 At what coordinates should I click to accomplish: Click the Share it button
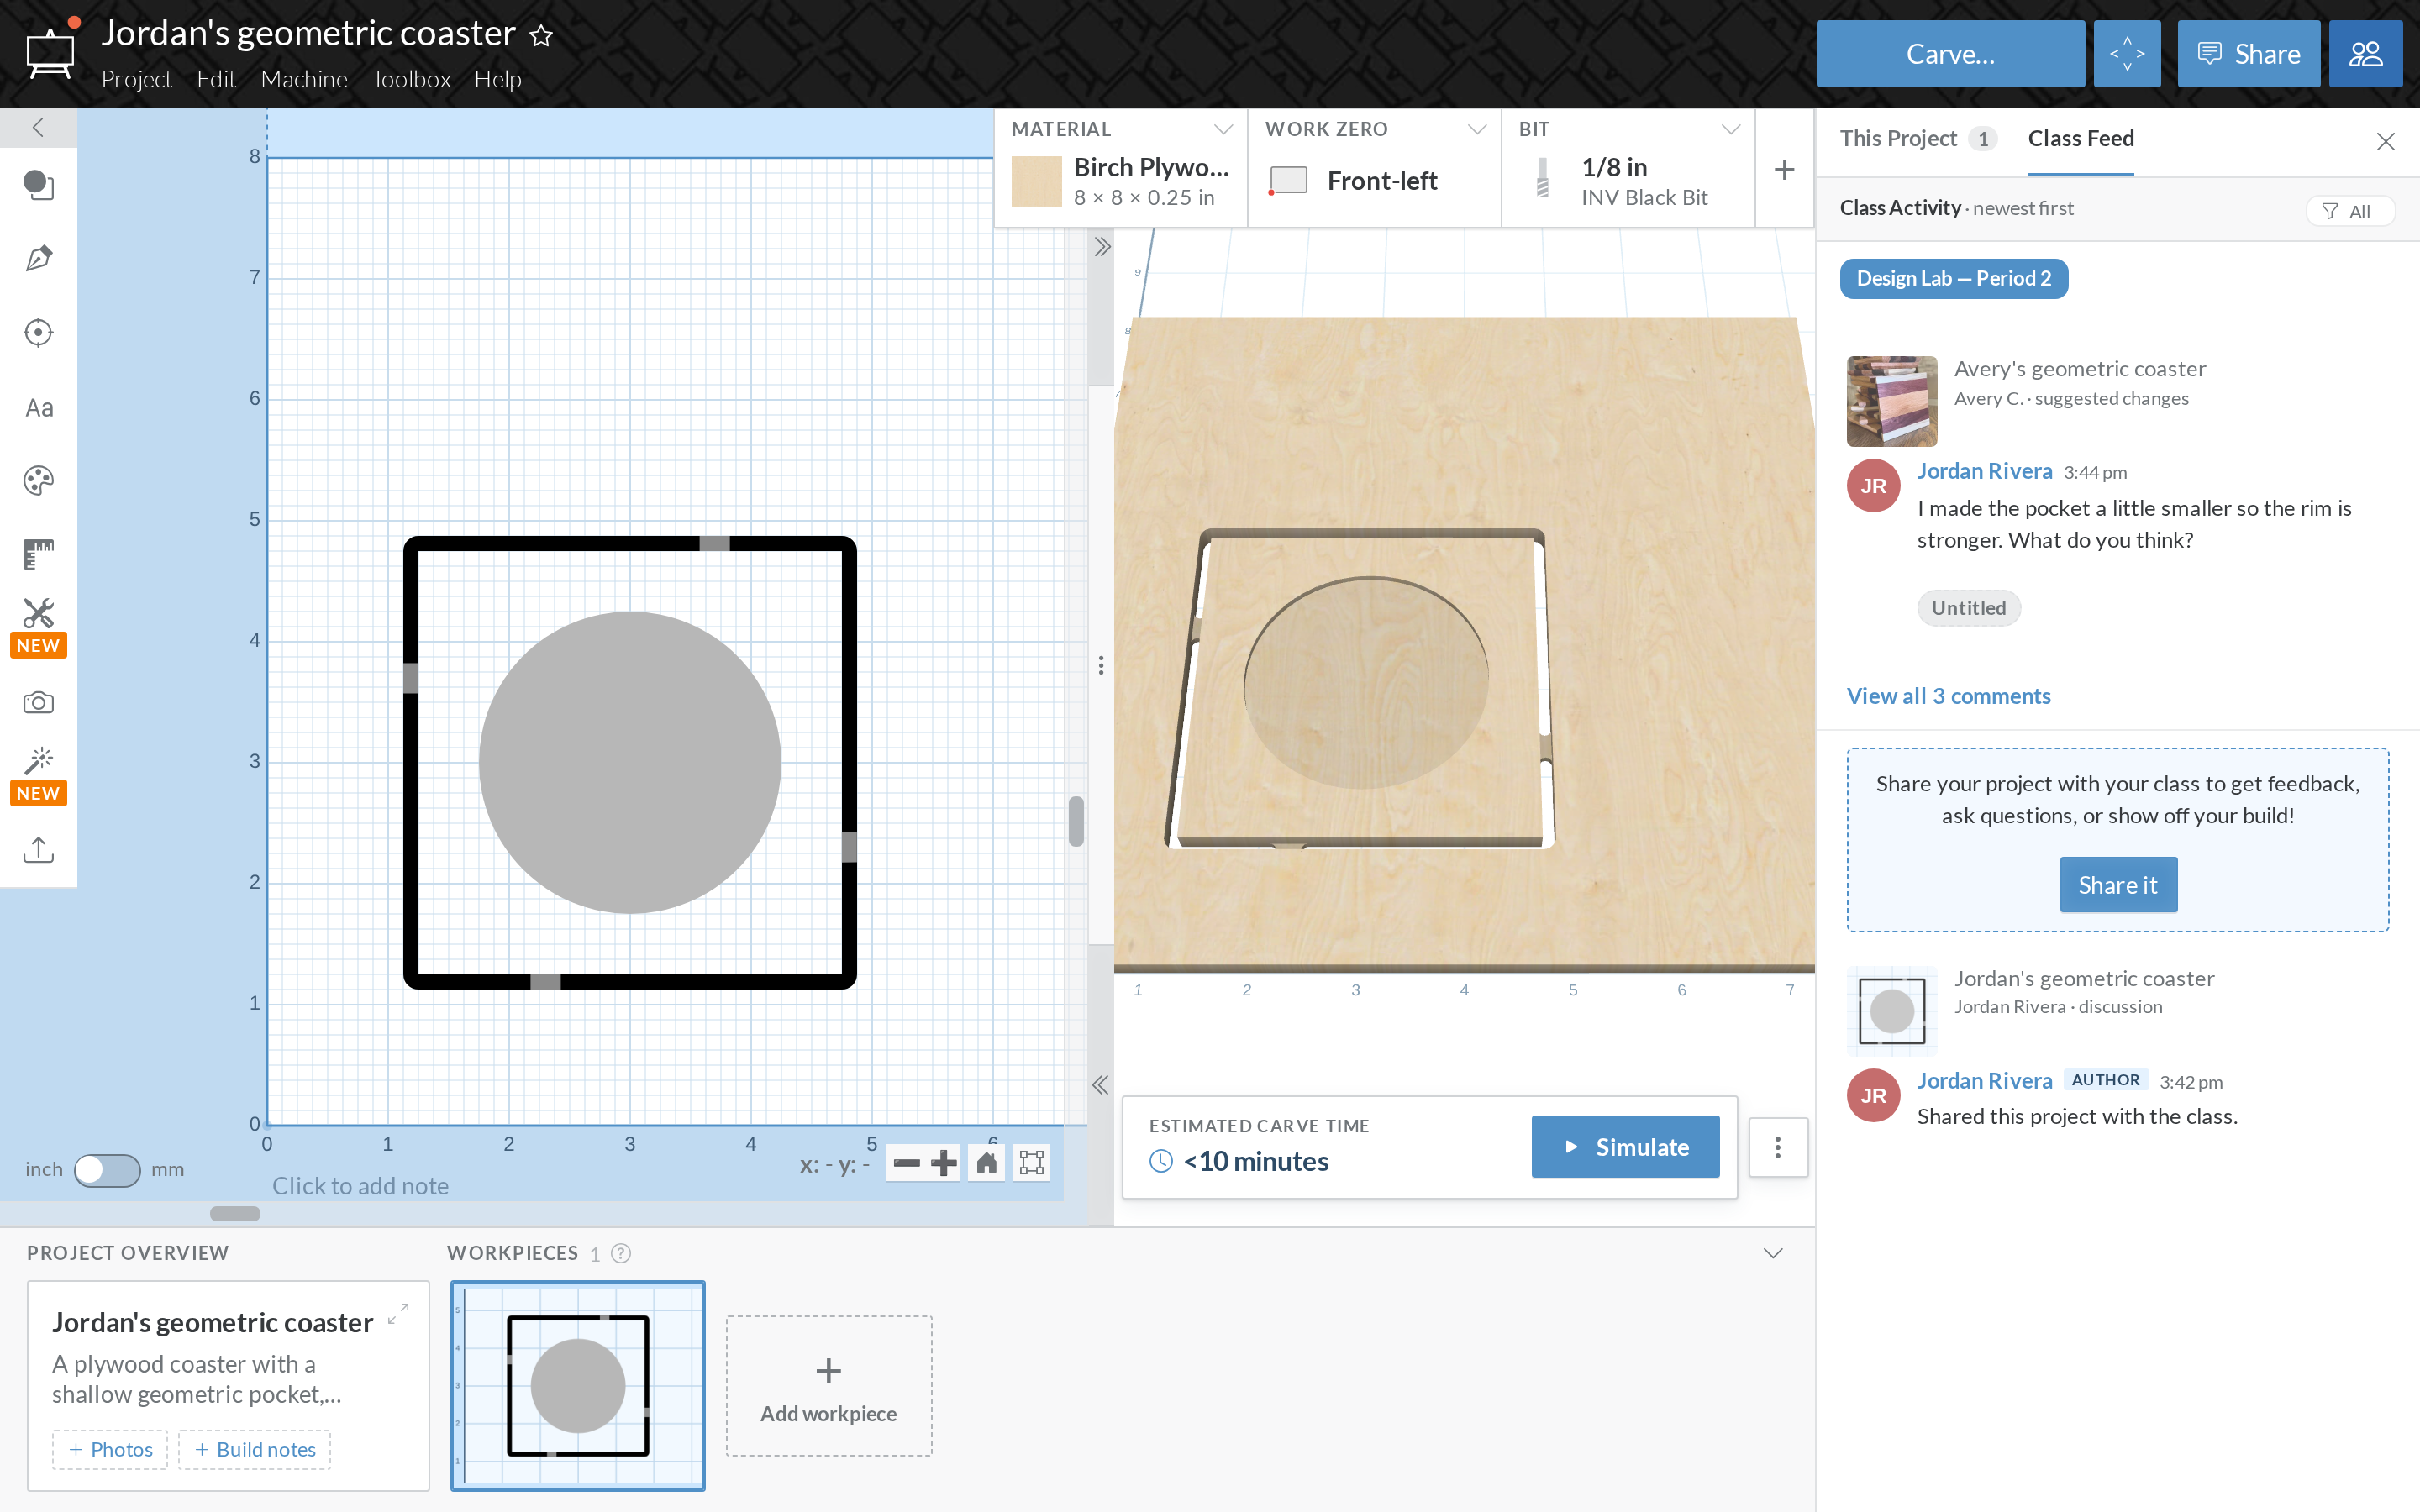point(2118,885)
